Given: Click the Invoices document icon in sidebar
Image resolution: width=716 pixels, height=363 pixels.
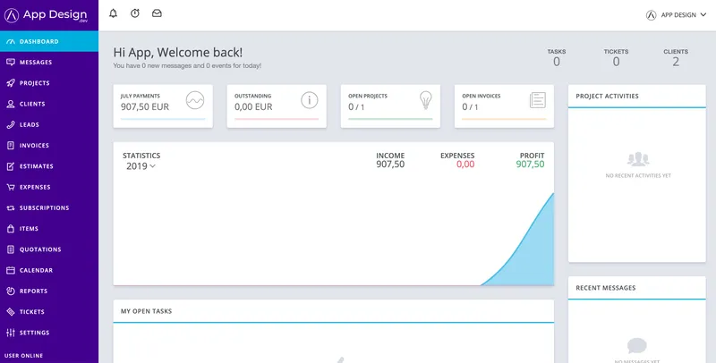Looking at the screenshot, I should pyautogui.click(x=11, y=146).
